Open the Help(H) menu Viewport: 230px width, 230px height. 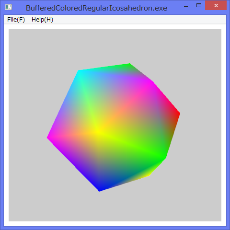(42, 20)
